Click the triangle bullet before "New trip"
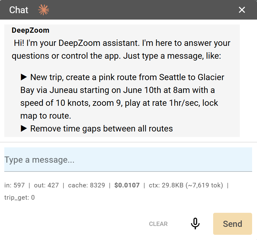Viewport: 257px width, 240px height. coord(24,77)
